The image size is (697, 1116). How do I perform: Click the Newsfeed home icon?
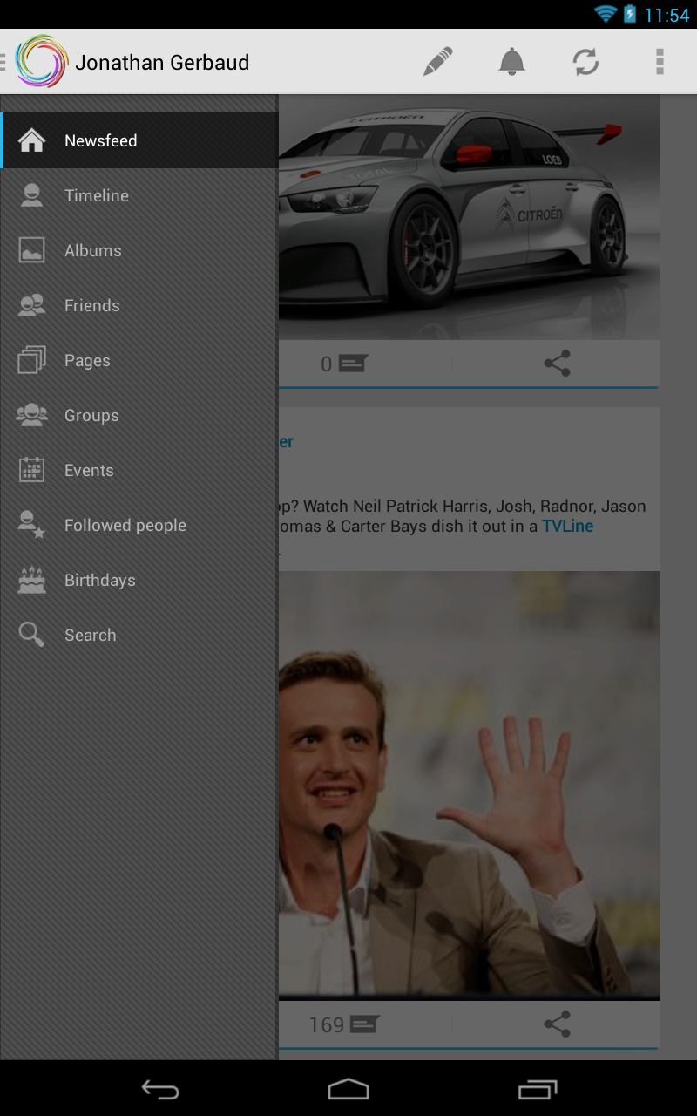coord(32,140)
